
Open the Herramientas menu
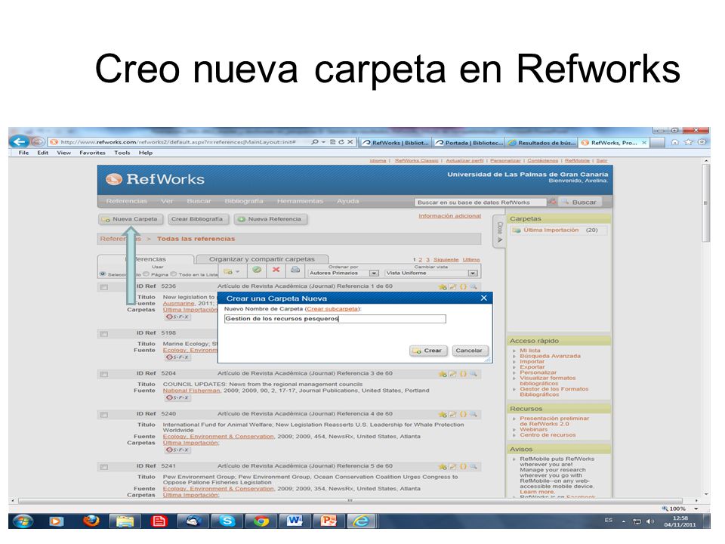pos(300,201)
